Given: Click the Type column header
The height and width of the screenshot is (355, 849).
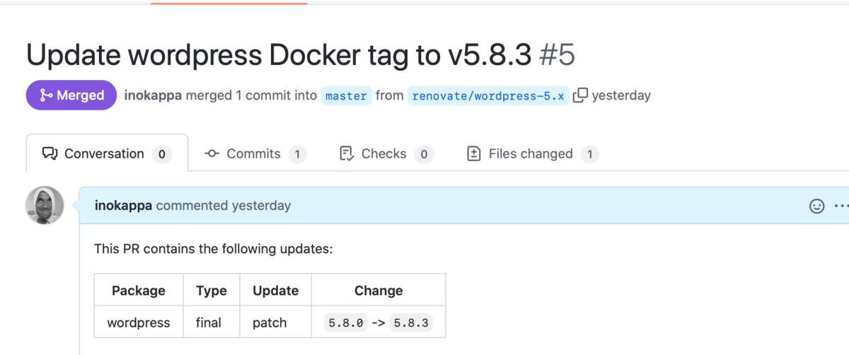Looking at the screenshot, I should 212,291.
